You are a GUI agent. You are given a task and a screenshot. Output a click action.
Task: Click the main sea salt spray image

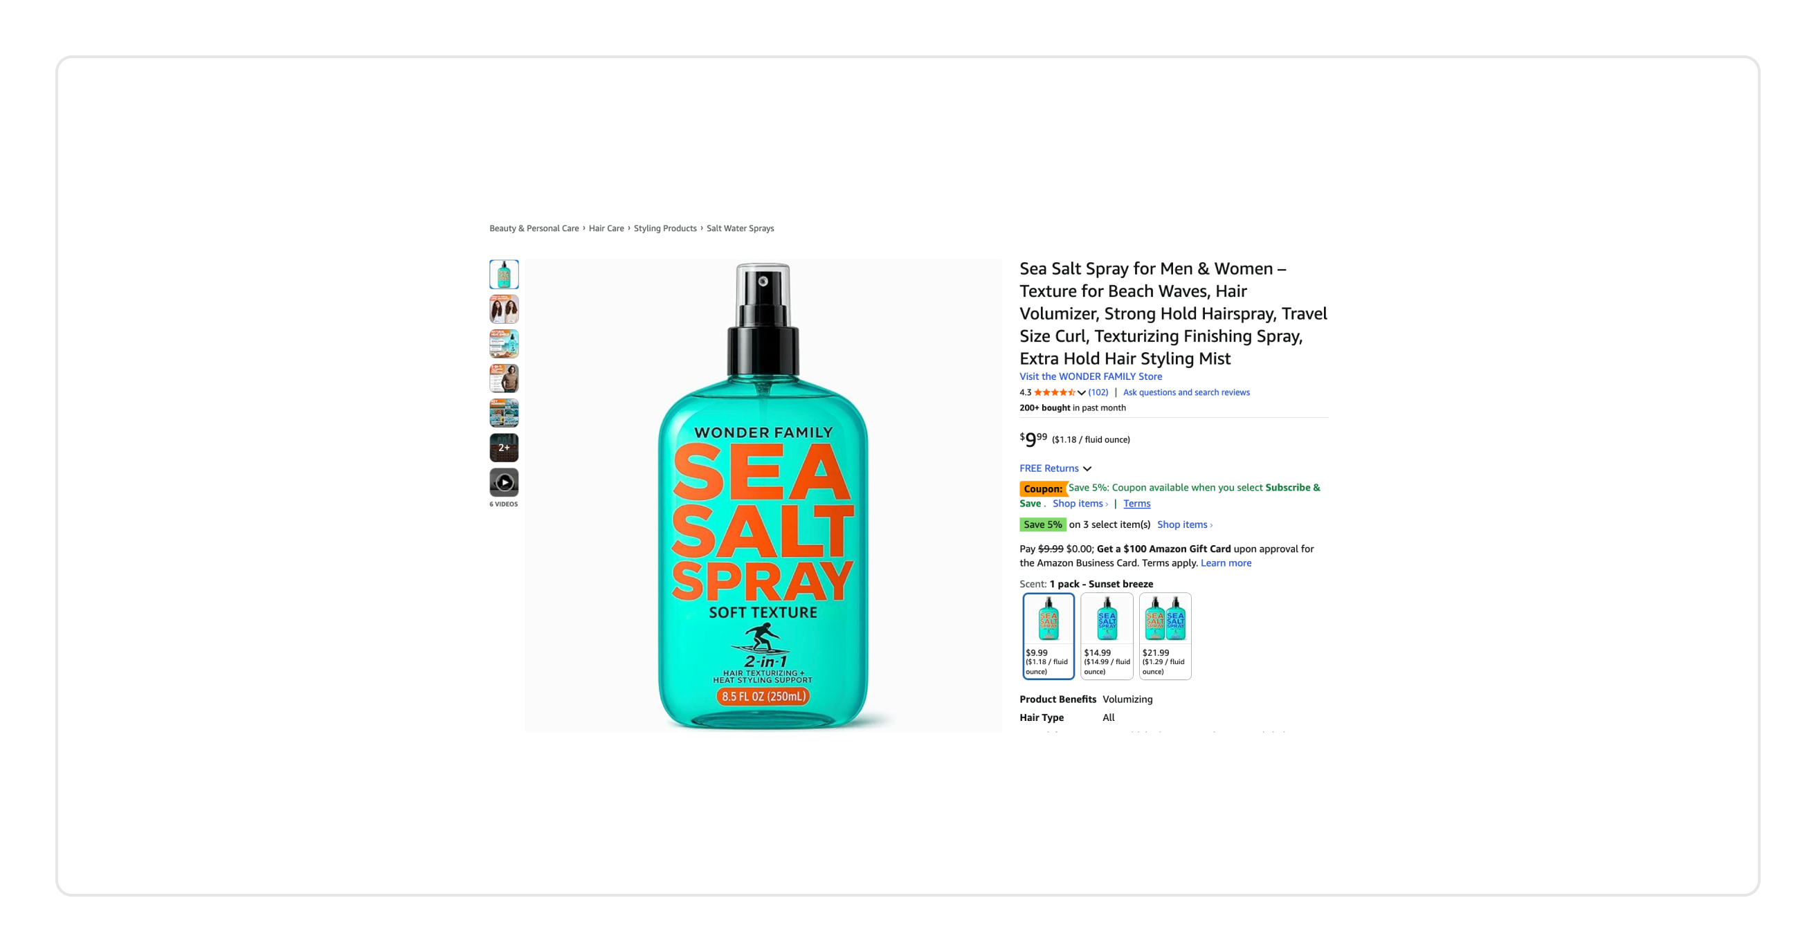point(763,495)
